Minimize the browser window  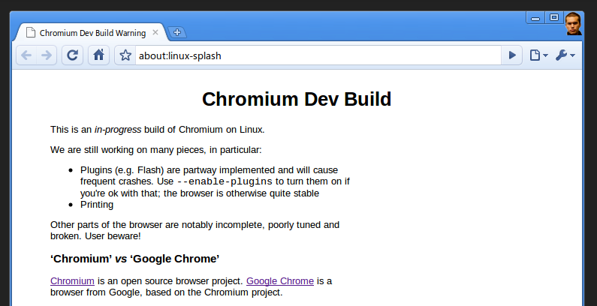(535, 18)
